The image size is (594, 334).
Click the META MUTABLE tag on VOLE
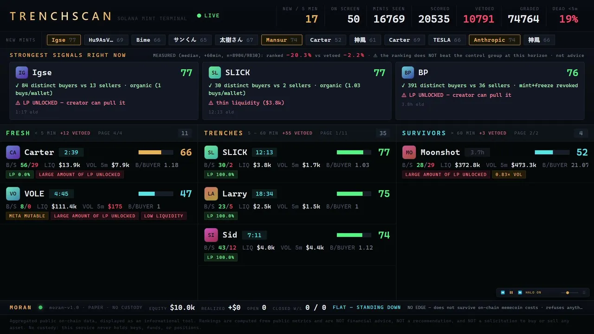pos(27,216)
